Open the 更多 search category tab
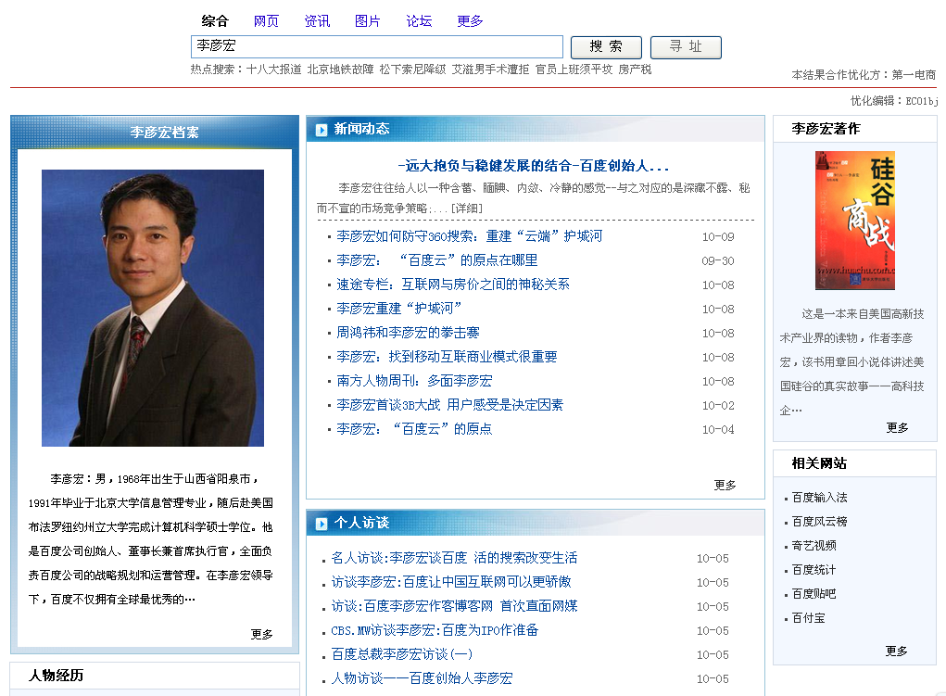The image size is (946, 696). (x=470, y=21)
